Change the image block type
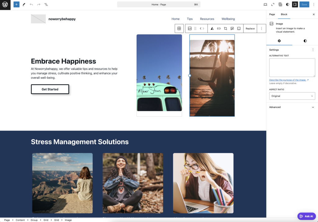 190,28
